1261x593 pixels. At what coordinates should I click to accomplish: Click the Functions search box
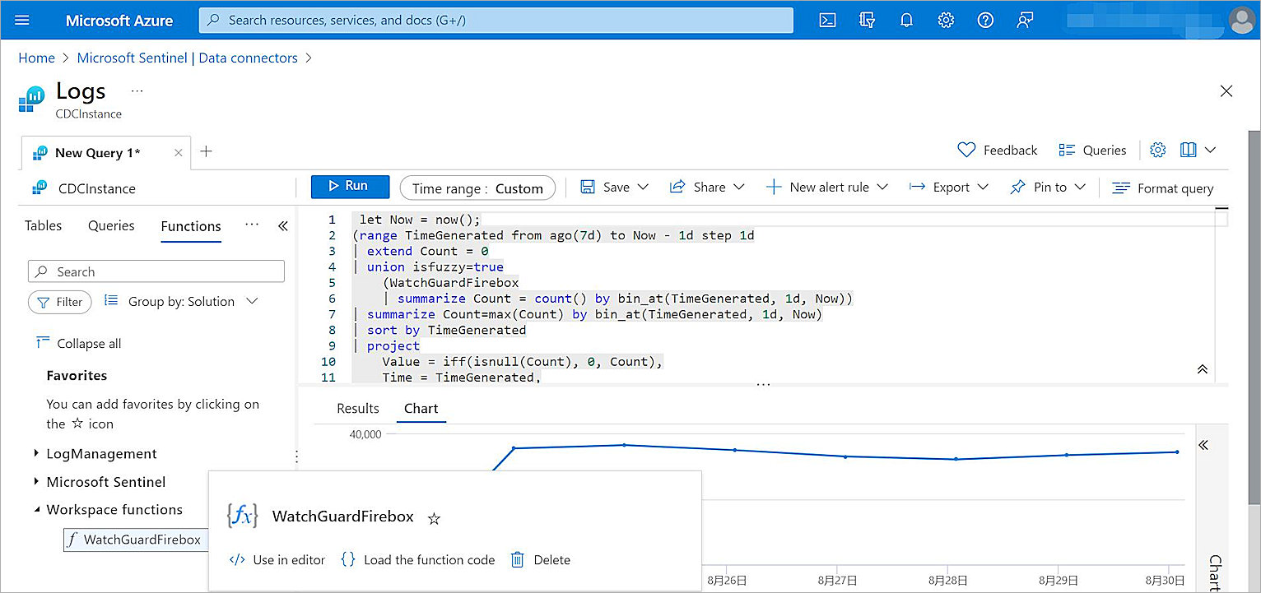pyautogui.click(x=156, y=271)
